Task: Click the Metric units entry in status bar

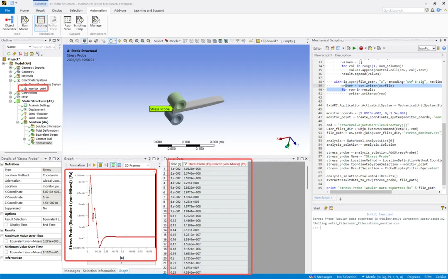Action: [382, 277]
